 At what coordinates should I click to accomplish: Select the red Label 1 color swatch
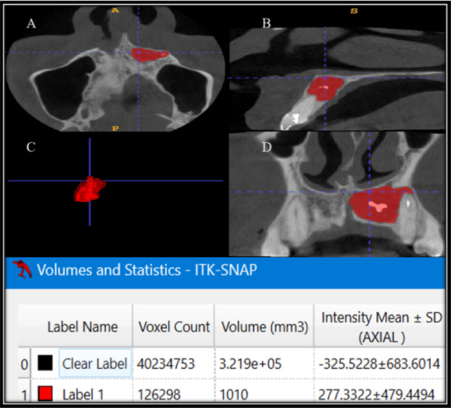click(45, 394)
